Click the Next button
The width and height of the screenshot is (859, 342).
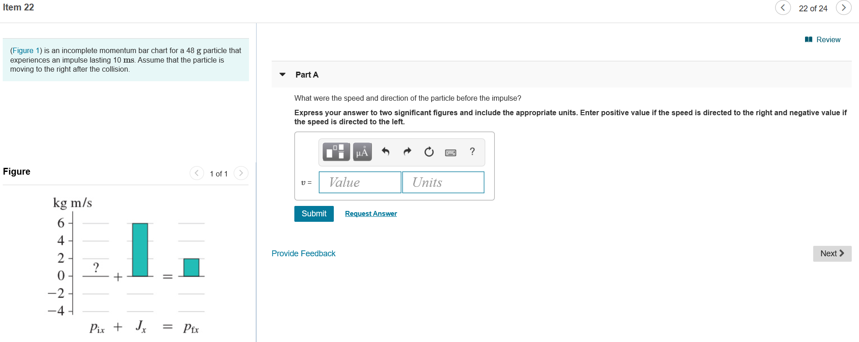[832, 254]
